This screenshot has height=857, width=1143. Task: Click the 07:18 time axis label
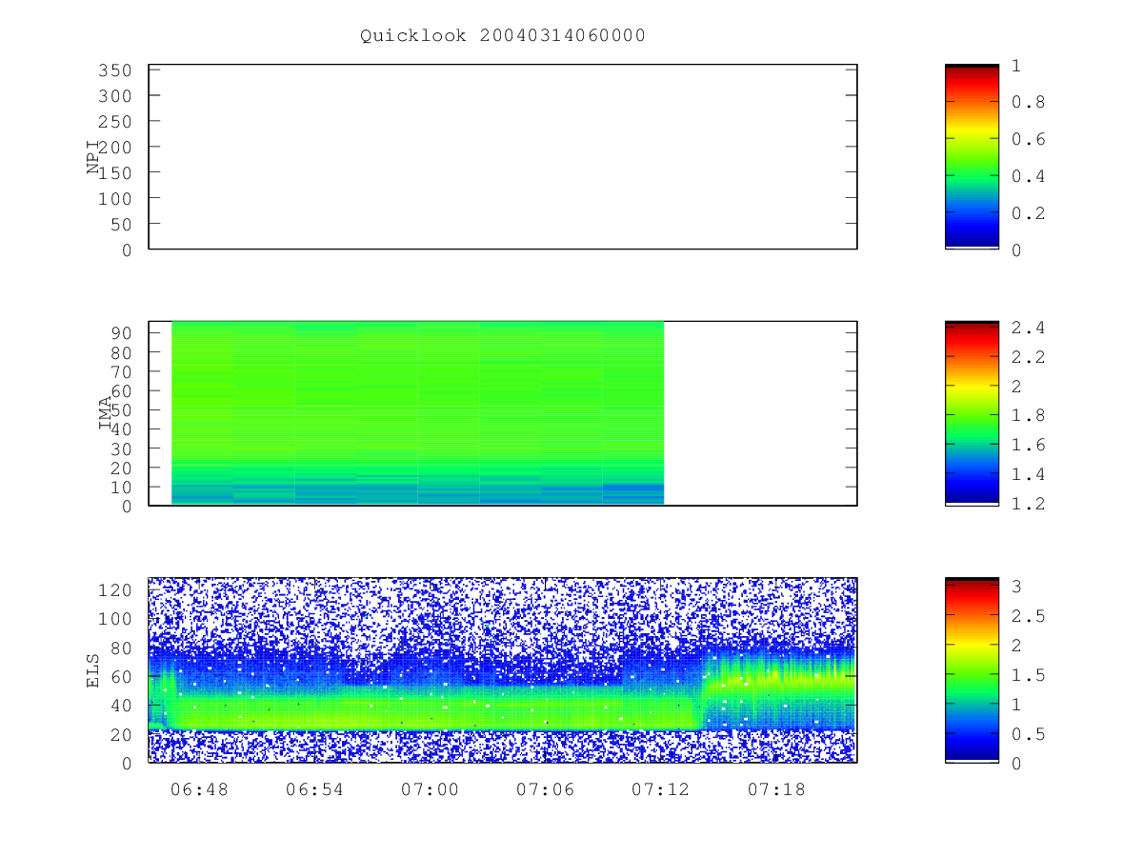[775, 789]
